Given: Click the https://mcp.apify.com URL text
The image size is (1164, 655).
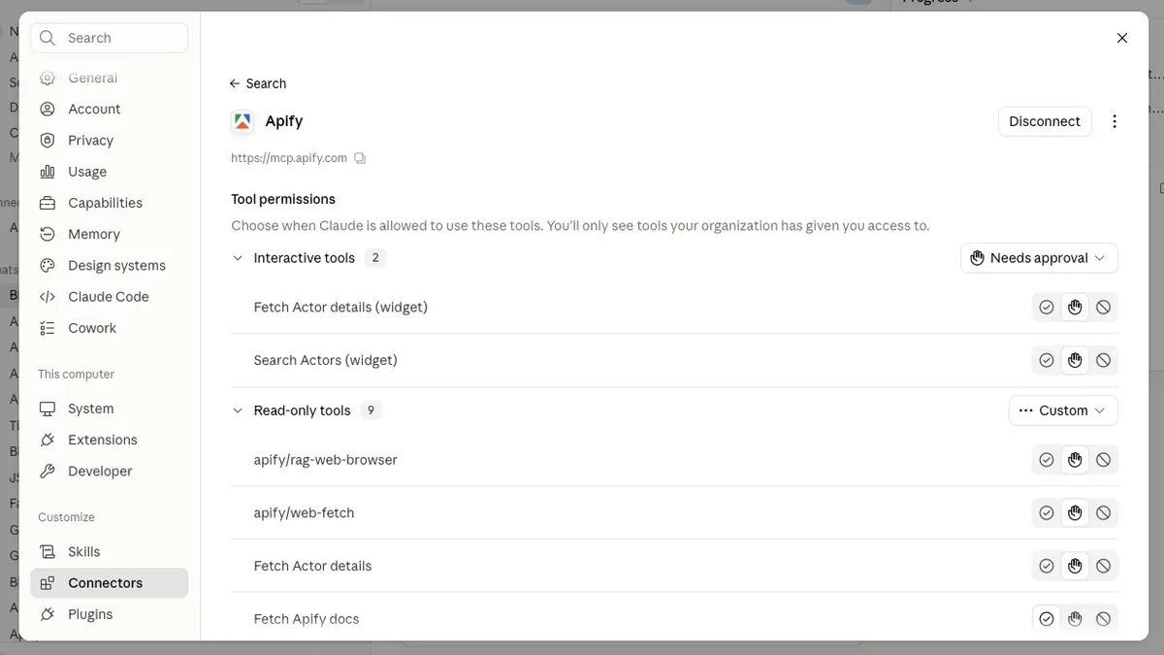Looking at the screenshot, I should click(x=289, y=158).
